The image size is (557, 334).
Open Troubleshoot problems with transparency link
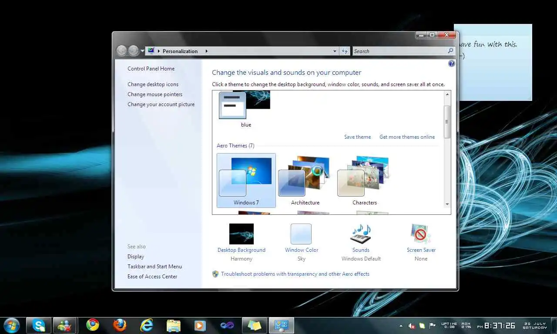click(295, 274)
